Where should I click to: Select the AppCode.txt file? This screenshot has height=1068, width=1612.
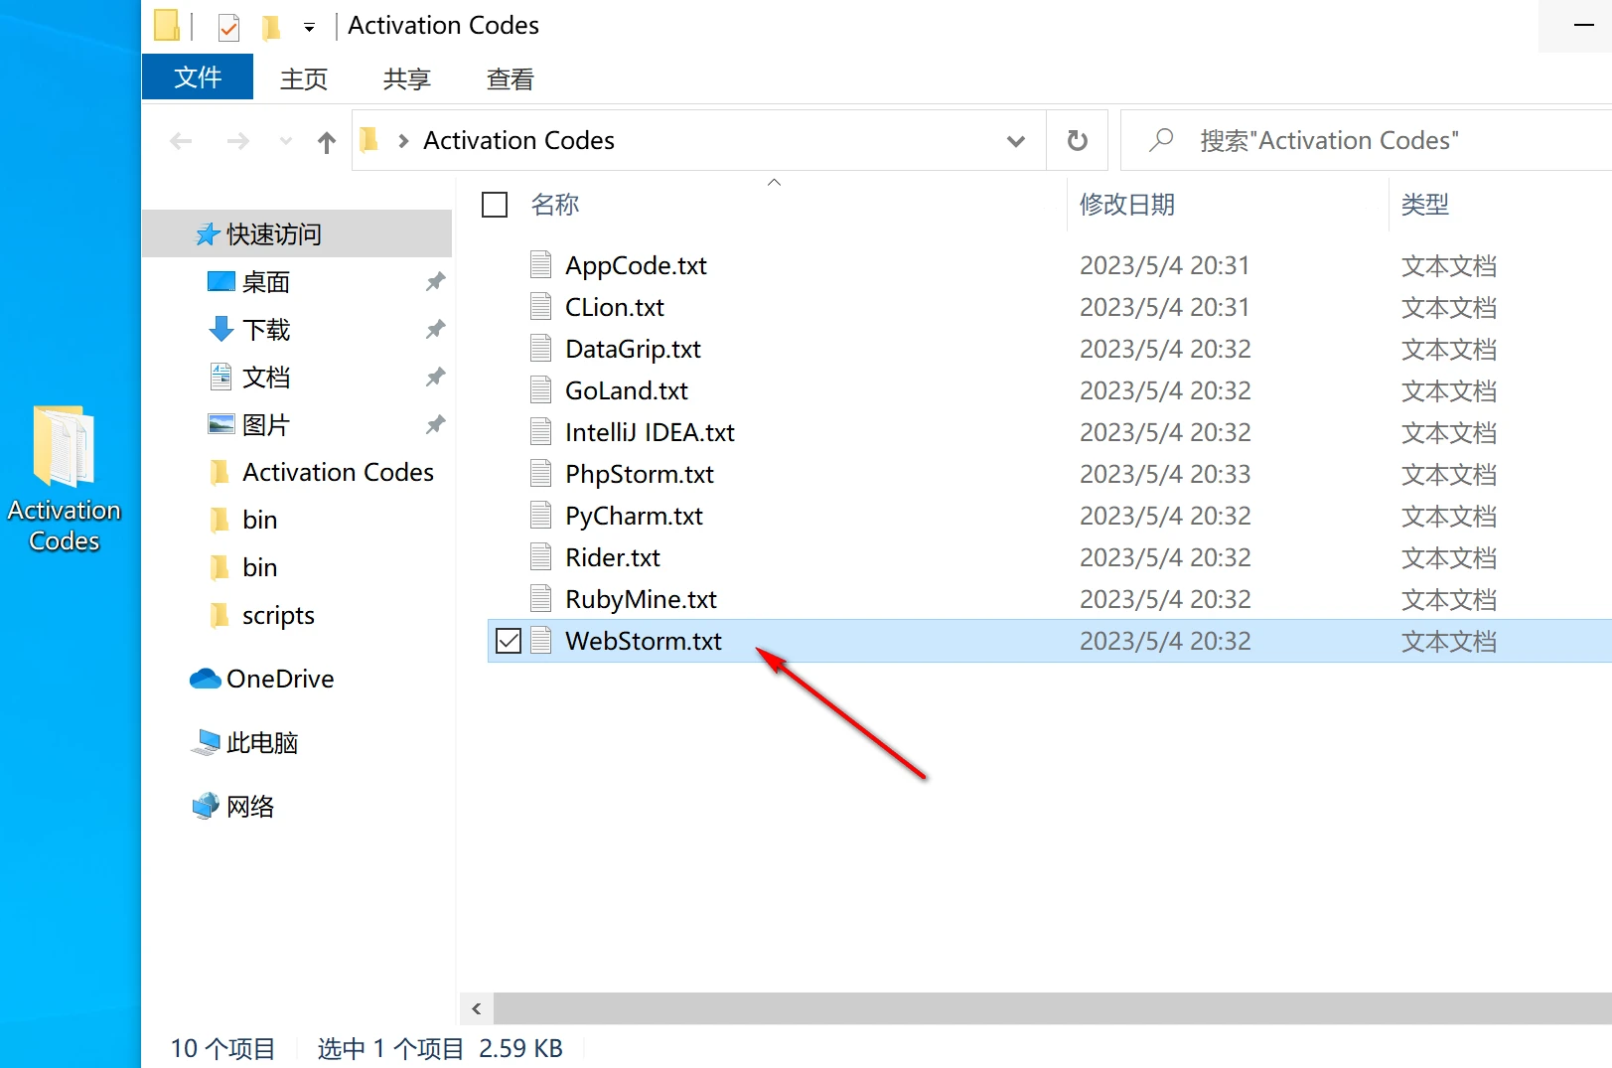(x=636, y=265)
